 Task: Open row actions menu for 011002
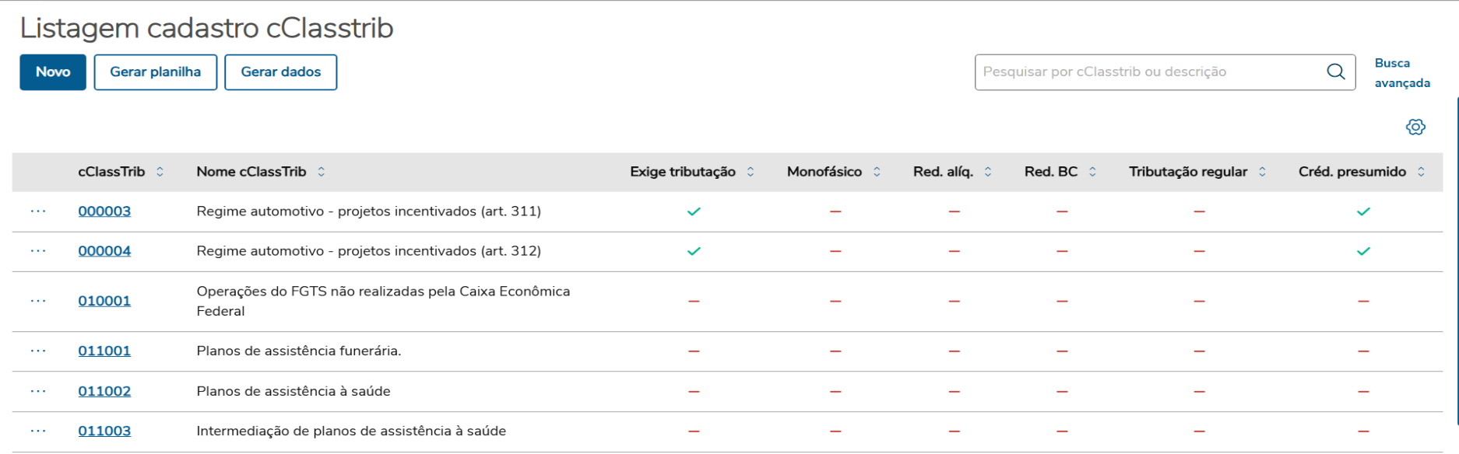(38, 391)
